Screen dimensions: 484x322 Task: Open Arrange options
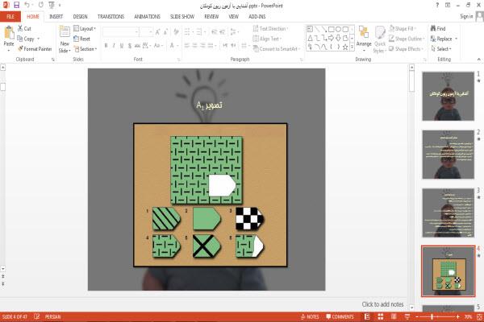coord(364,39)
